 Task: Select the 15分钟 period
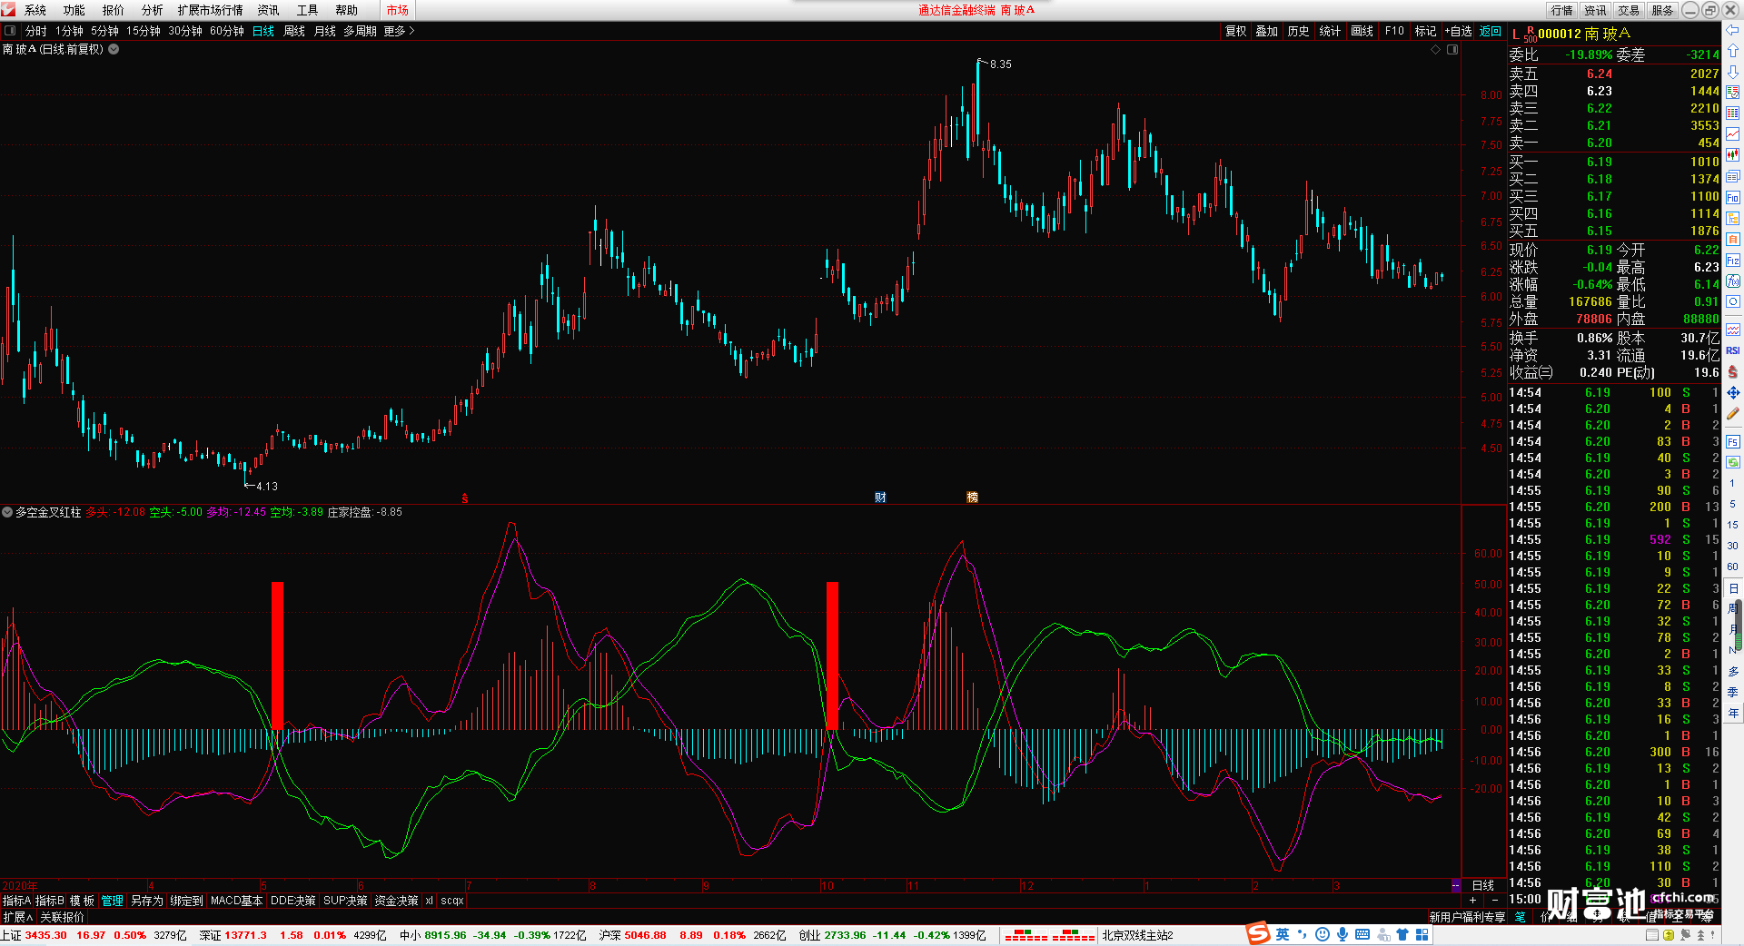[x=143, y=31]
